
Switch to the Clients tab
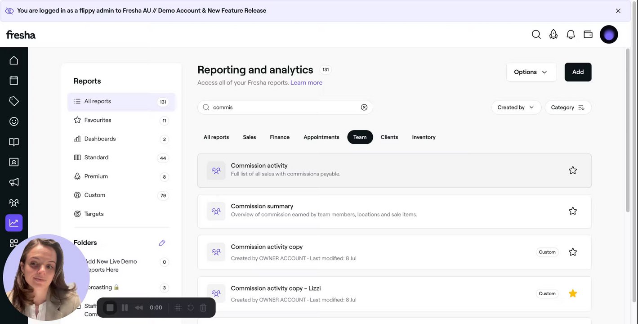coord(389,137)
